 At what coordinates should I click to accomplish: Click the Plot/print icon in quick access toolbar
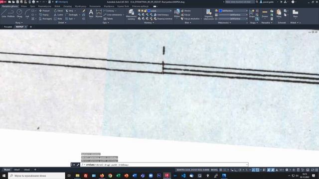(33, 2)
